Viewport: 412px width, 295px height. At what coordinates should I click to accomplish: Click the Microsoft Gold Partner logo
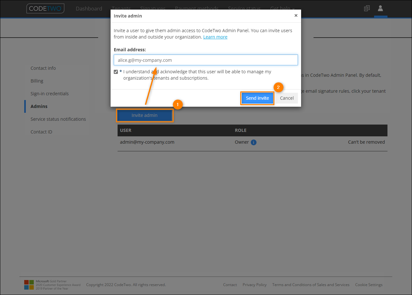29,285
